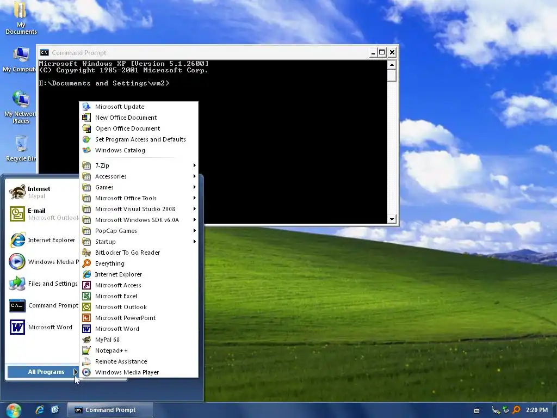Launch Microsoft Outlook from programs list
The height and width of the screenshot is (418, 557).
(139, 307)
